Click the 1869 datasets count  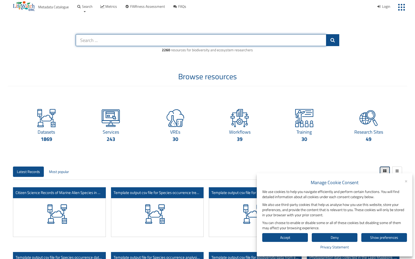(x=46, y=139)
